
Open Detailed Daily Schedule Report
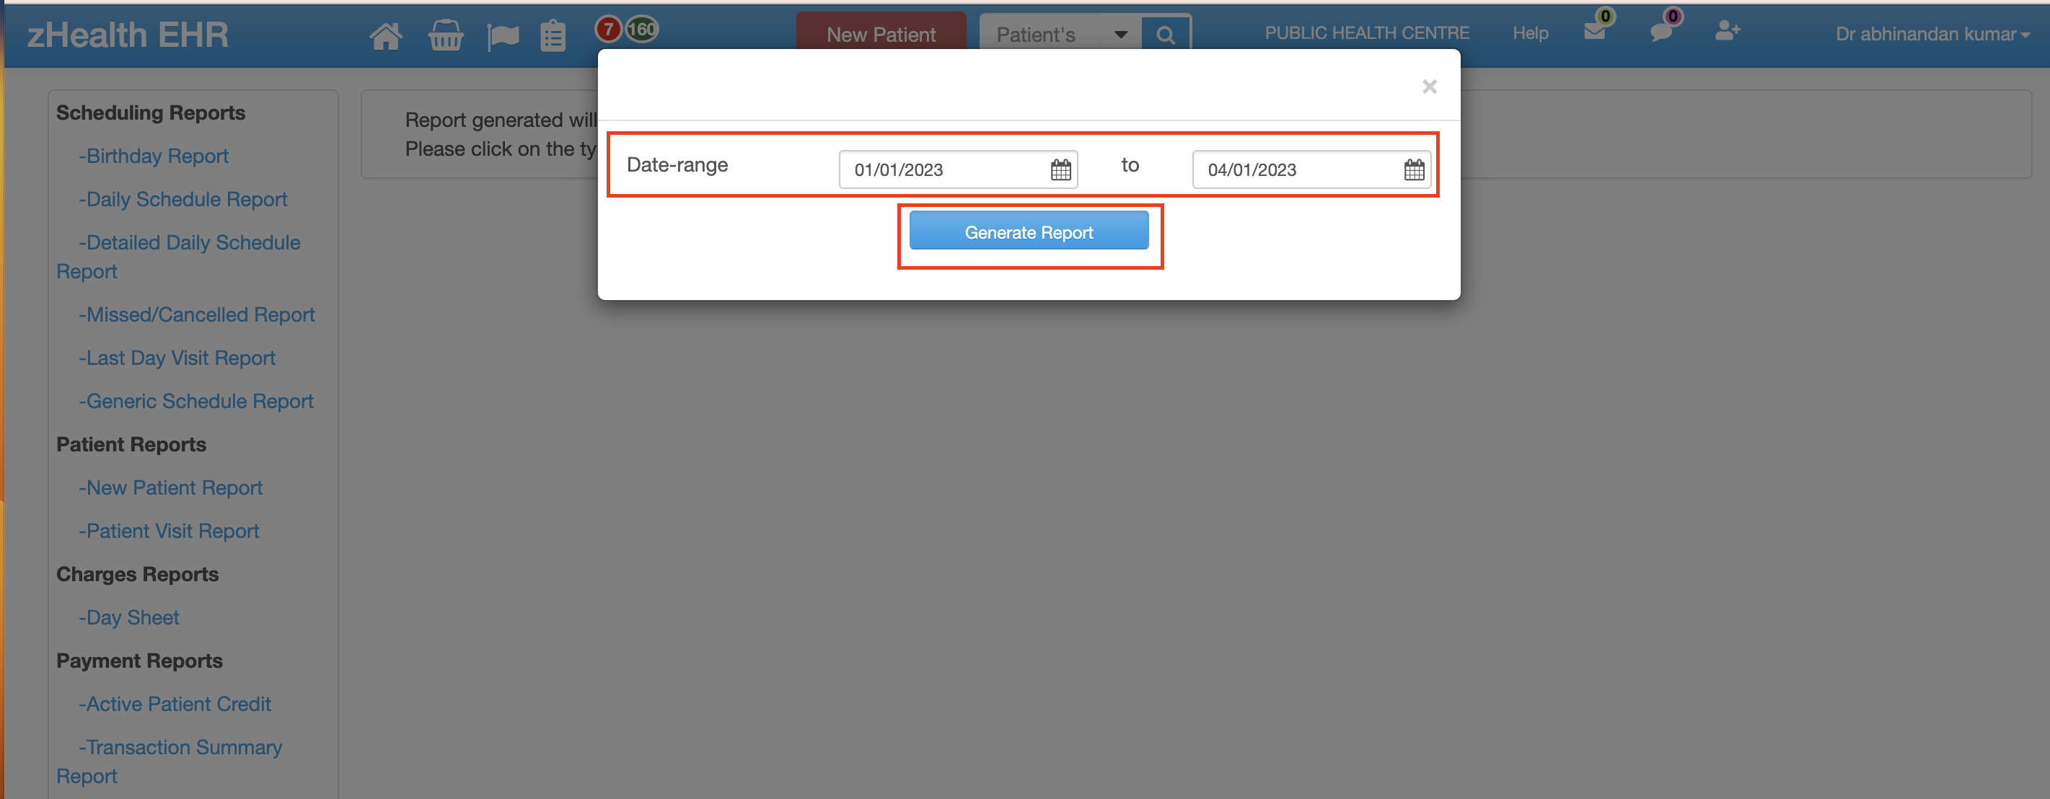click(178, 256)
